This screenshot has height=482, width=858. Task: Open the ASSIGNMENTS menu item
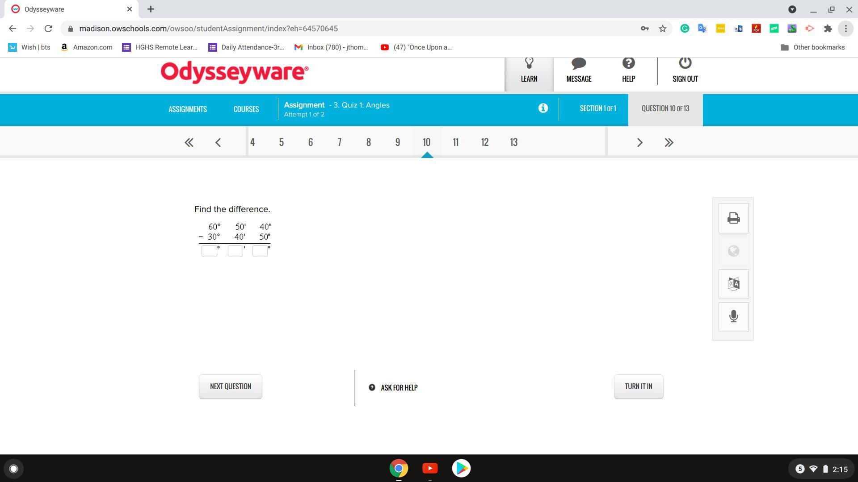[188, 109]
